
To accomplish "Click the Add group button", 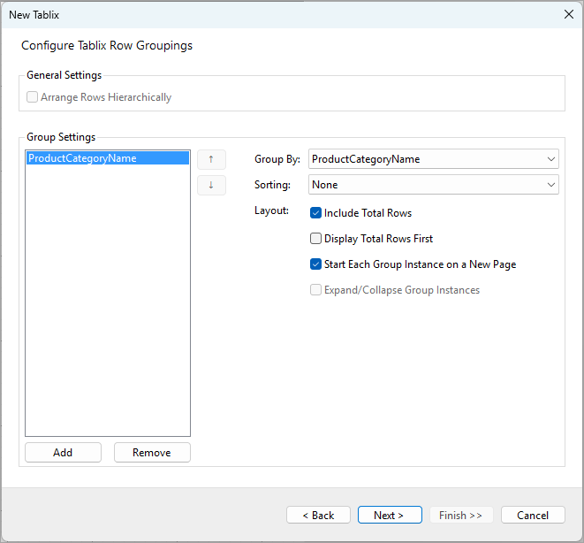I will [63, 453].
